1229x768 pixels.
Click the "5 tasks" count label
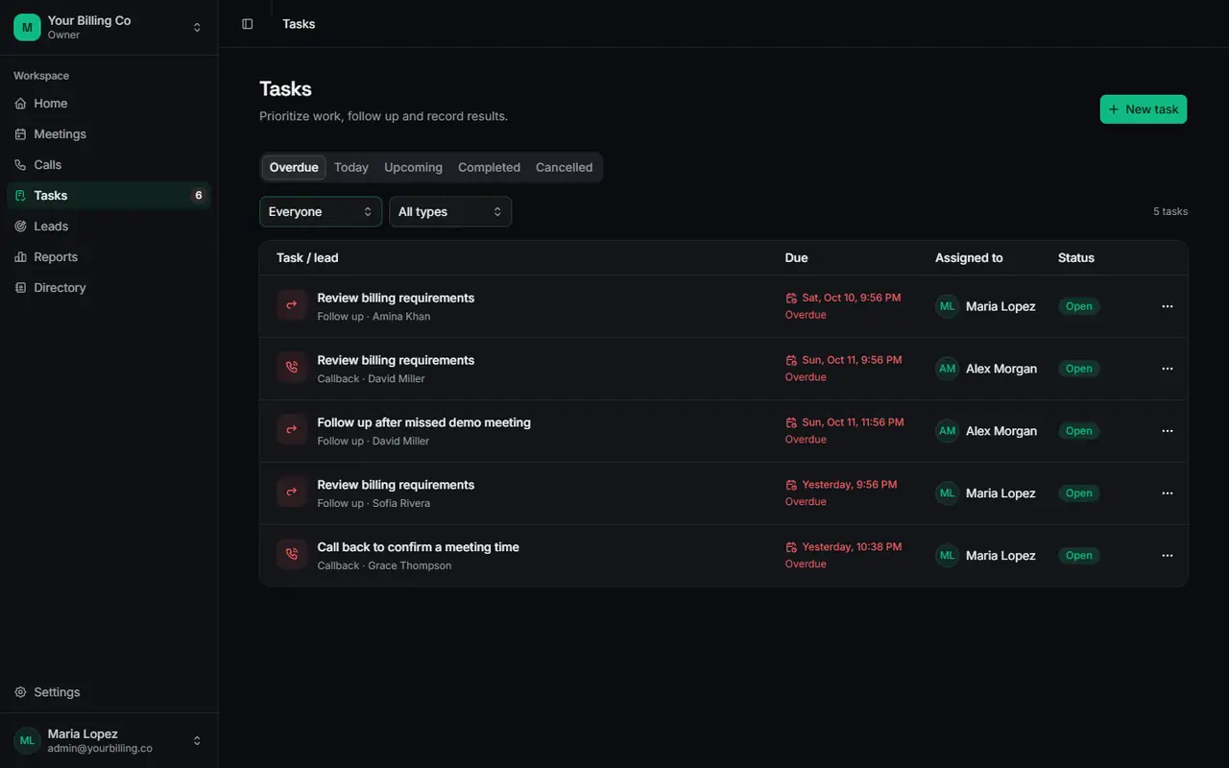point(1170,211)
